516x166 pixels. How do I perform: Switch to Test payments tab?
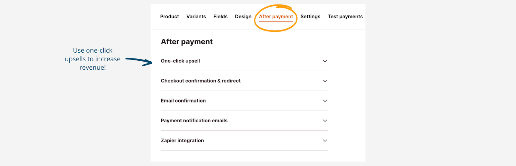click(x=345, y=17)
